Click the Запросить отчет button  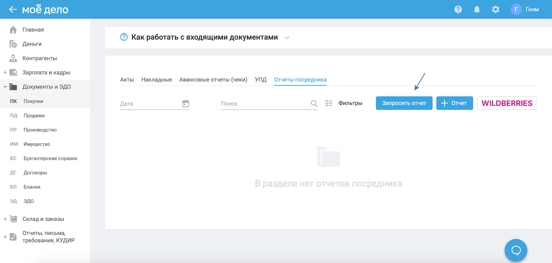(x=404, y=103)
